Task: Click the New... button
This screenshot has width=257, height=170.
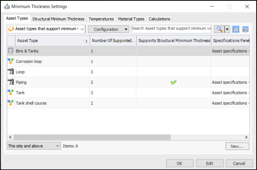Action: (x=237, y=146)
